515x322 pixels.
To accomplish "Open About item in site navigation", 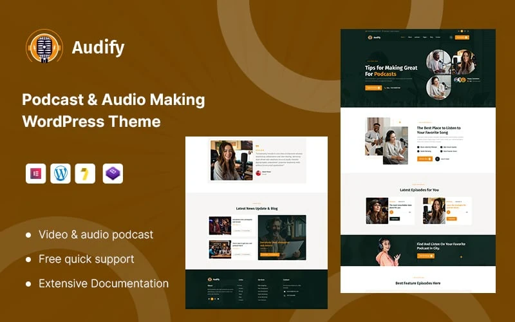I will click(410, 37).
